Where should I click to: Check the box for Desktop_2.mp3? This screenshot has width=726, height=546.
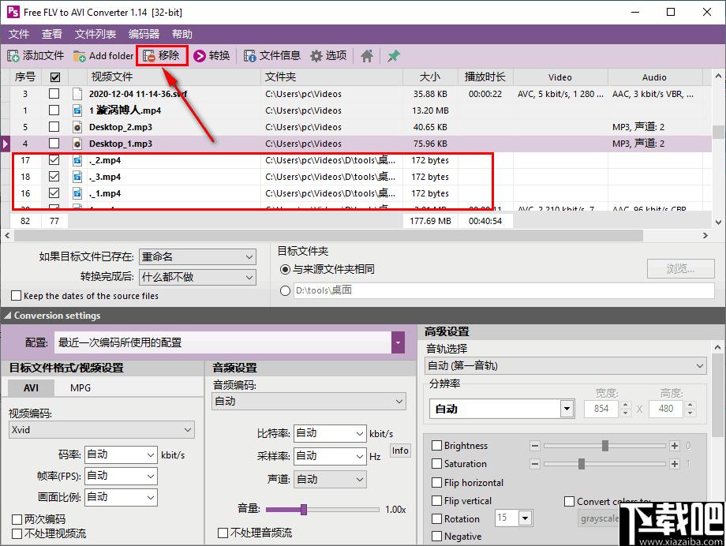pyautogui.click(x=54, y=127)
